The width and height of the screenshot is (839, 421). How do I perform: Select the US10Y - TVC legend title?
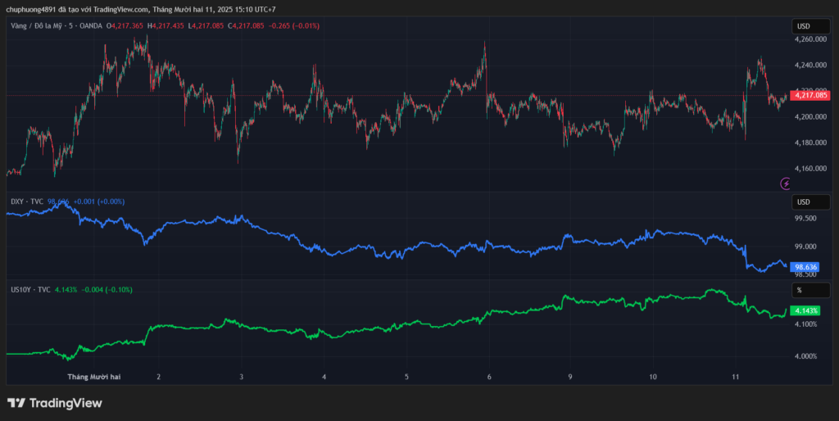30,290
